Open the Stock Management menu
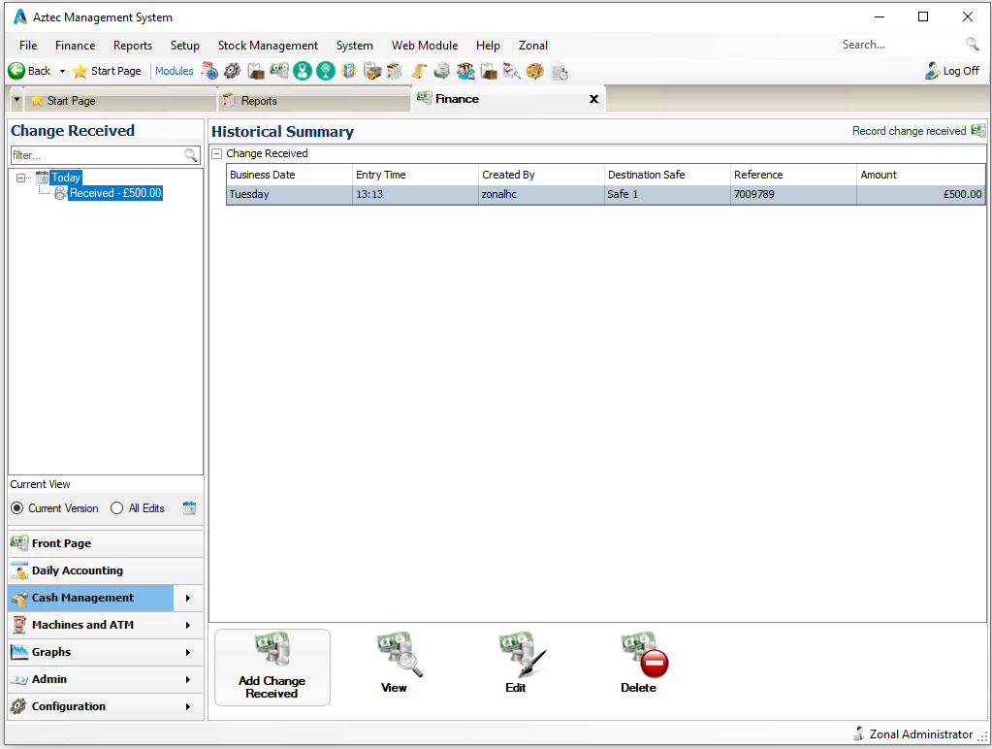 point(268,46)
